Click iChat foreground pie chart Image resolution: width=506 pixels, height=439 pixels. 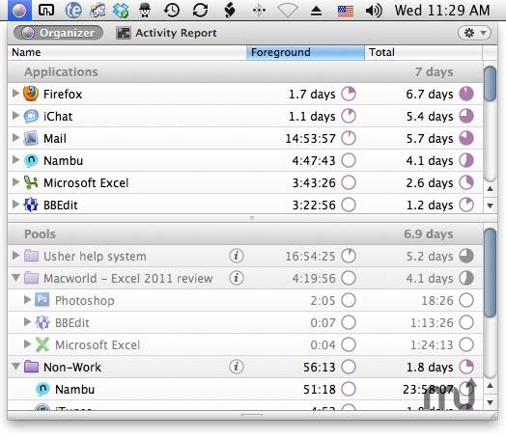[x=349, y=116]
